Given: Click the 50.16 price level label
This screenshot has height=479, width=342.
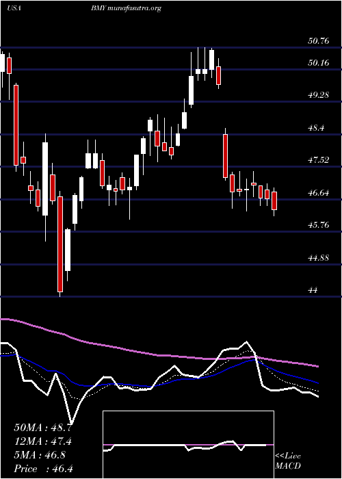Looking at the screenshot, I should click(x=319, y=63).
